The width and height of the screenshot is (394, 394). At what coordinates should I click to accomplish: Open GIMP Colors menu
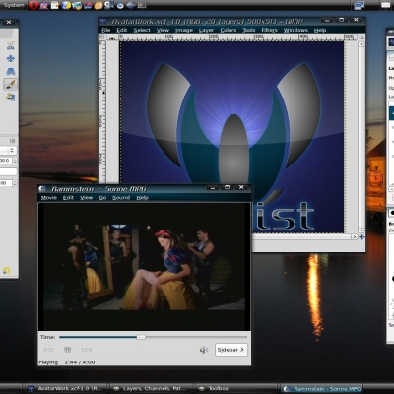coord(229,30)
